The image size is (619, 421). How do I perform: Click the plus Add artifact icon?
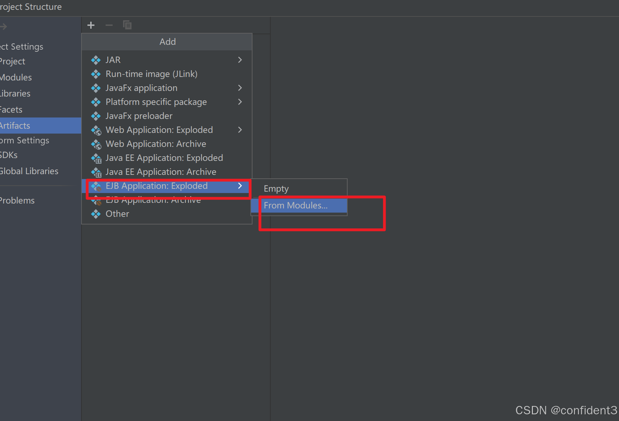click(91, 25)
